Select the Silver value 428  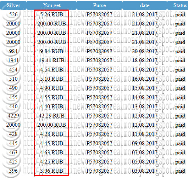coord(13,134)
